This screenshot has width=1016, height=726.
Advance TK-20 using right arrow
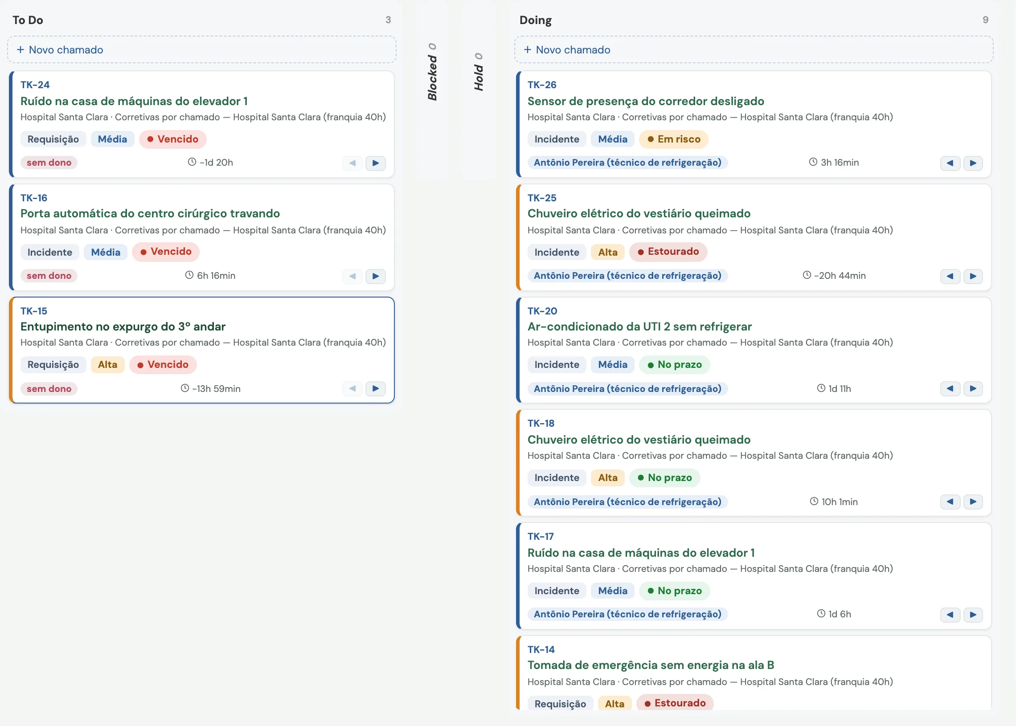pos(973,388)
